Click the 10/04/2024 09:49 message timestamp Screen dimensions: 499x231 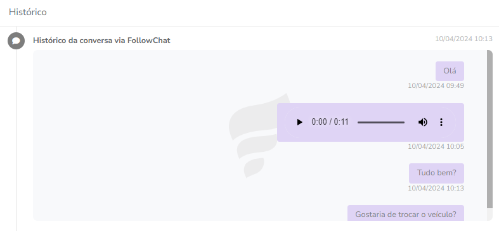point(436,86)
